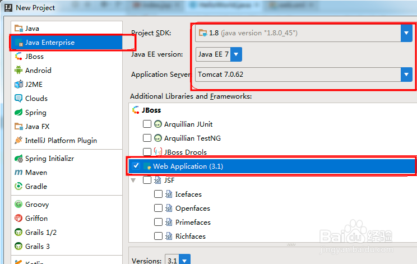This screenshot has height=264, width=417.
Task: Open the Java EE version dropdown
Action: tap(236, 54)
